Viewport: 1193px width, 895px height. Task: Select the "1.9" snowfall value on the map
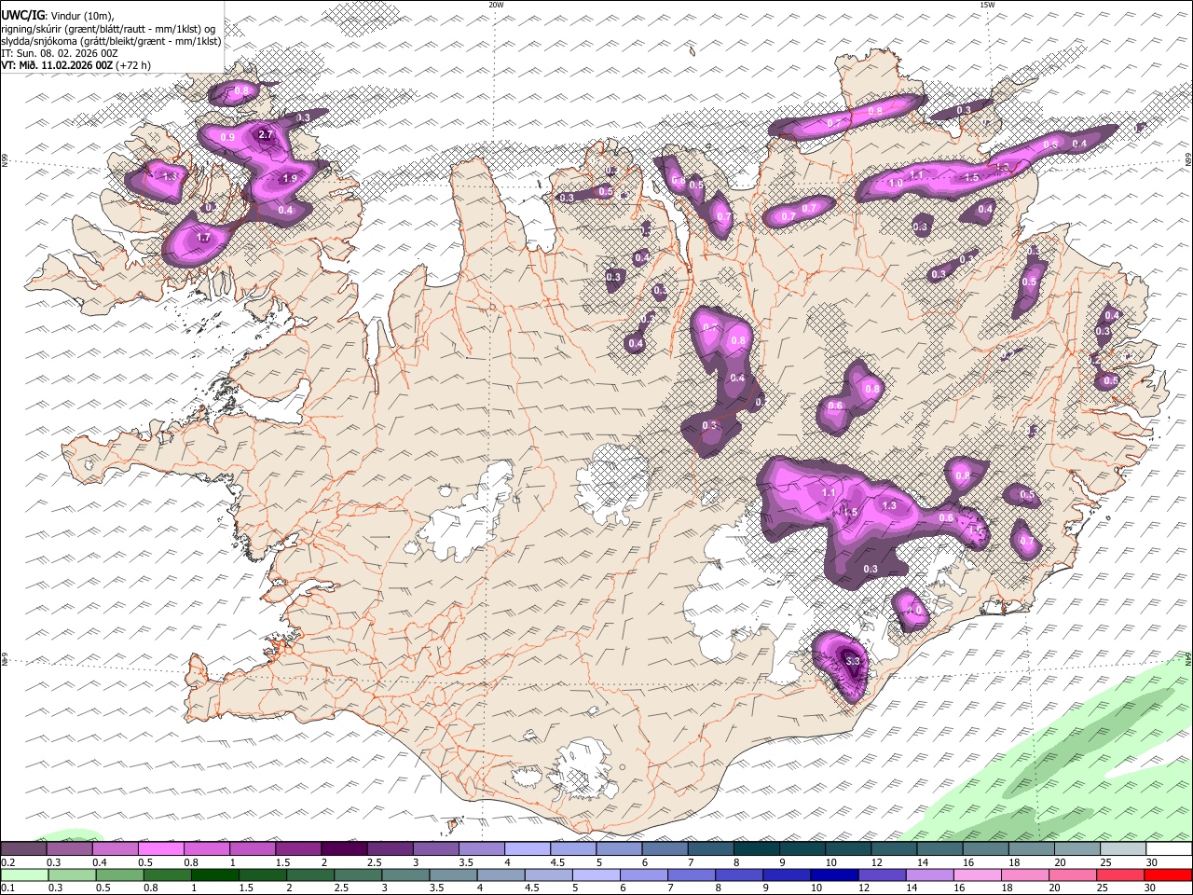click(x=289, y=179)
